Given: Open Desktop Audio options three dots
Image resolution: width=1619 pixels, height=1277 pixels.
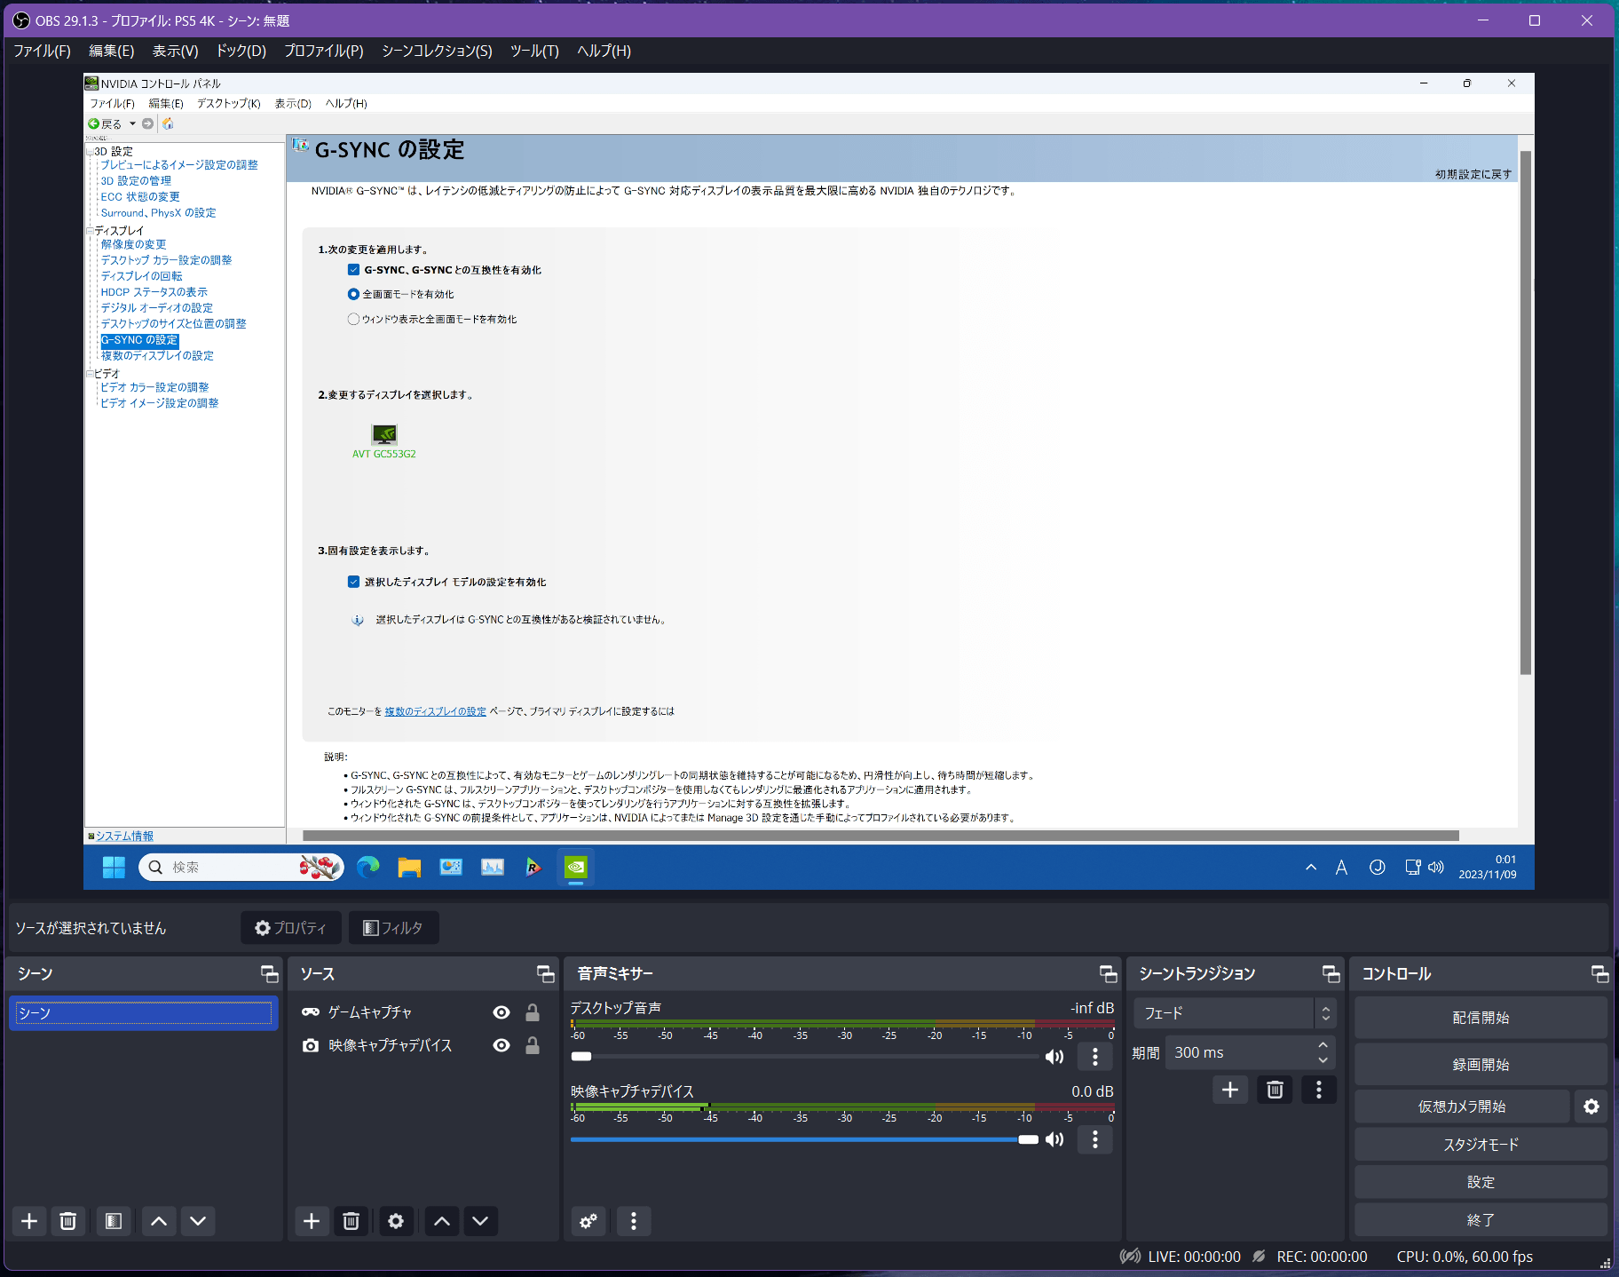Looking at the screenshot, I should [x=1095, y=1056].
